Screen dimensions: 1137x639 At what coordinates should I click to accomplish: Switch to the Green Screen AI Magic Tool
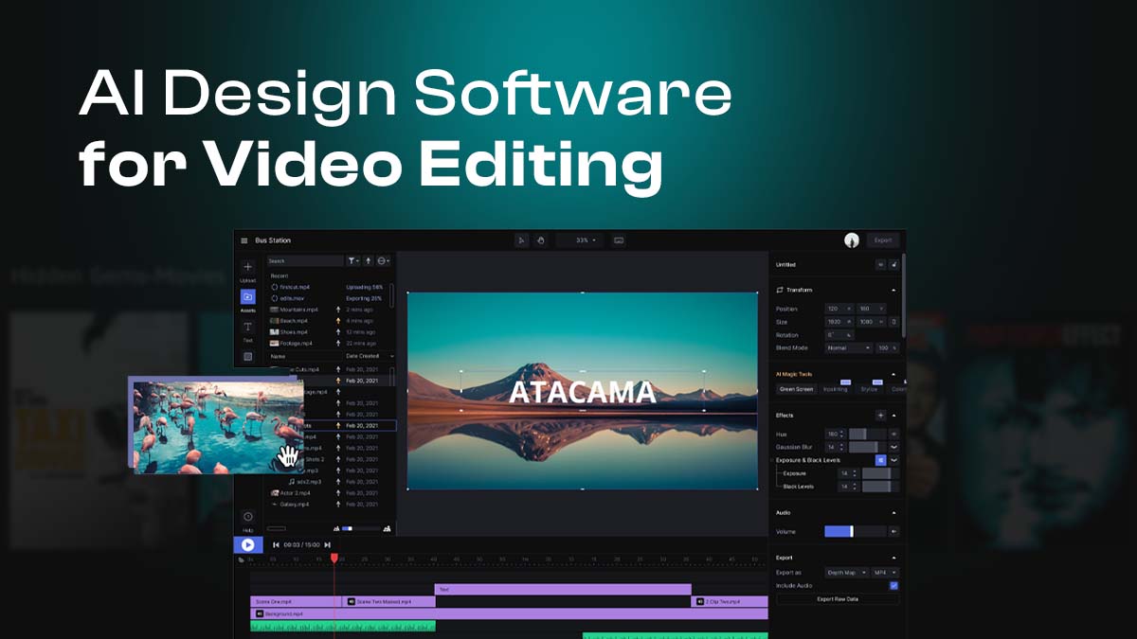coord(796,388)
